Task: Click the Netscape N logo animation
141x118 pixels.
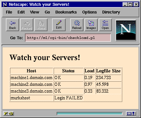Action: tap(126, 30)
